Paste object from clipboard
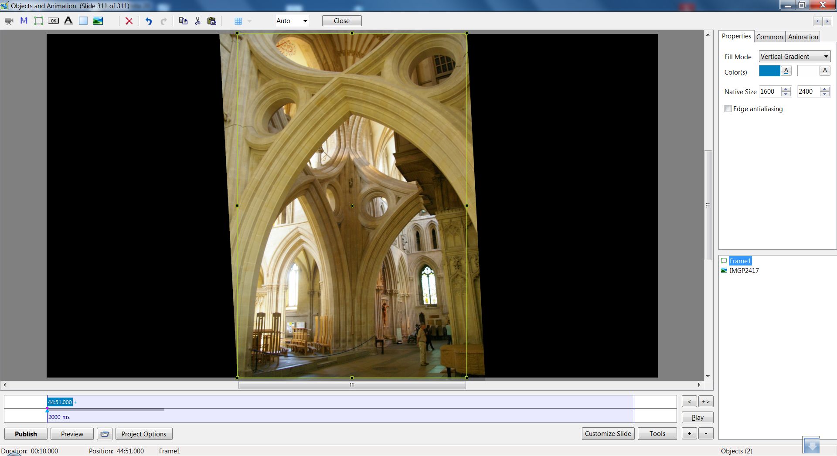837x456 pixels. (x=212, y=21)
